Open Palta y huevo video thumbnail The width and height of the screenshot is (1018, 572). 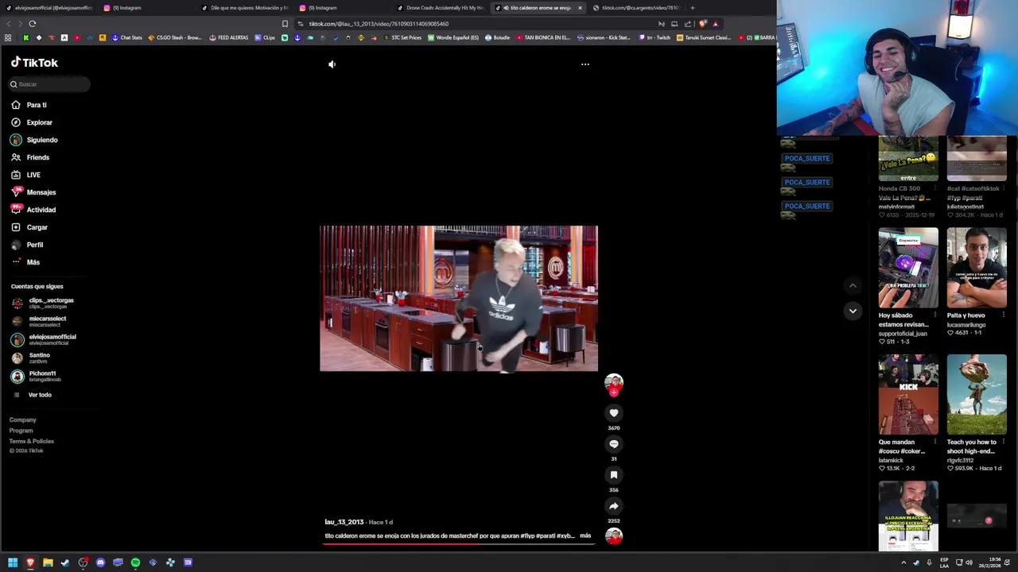pos(977,268)
